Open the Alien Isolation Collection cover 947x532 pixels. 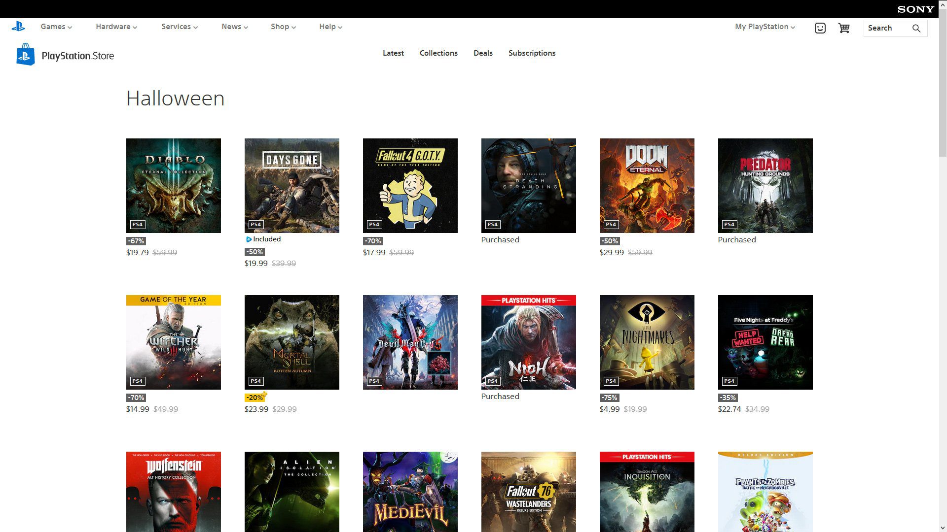click(x=292, y=492)
